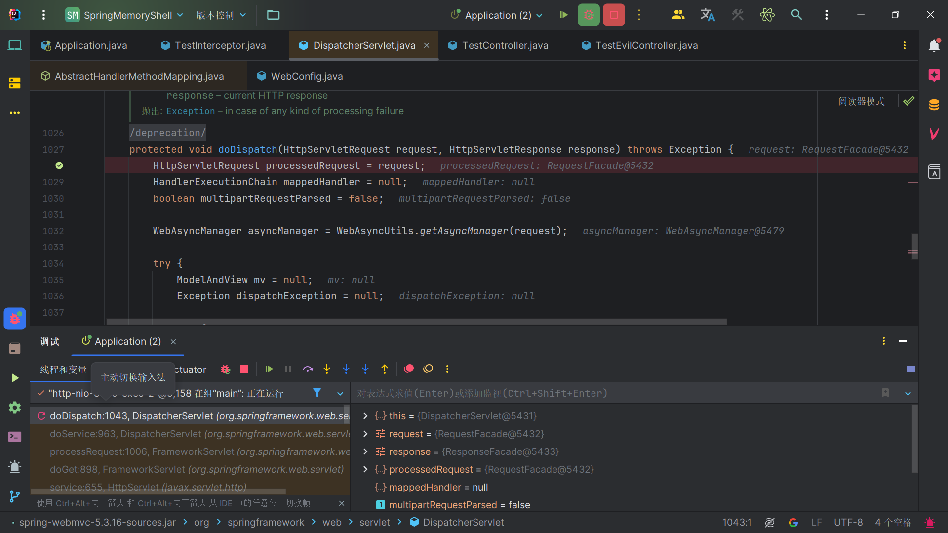Click the bookmark icon in watch field

(885, 393)
